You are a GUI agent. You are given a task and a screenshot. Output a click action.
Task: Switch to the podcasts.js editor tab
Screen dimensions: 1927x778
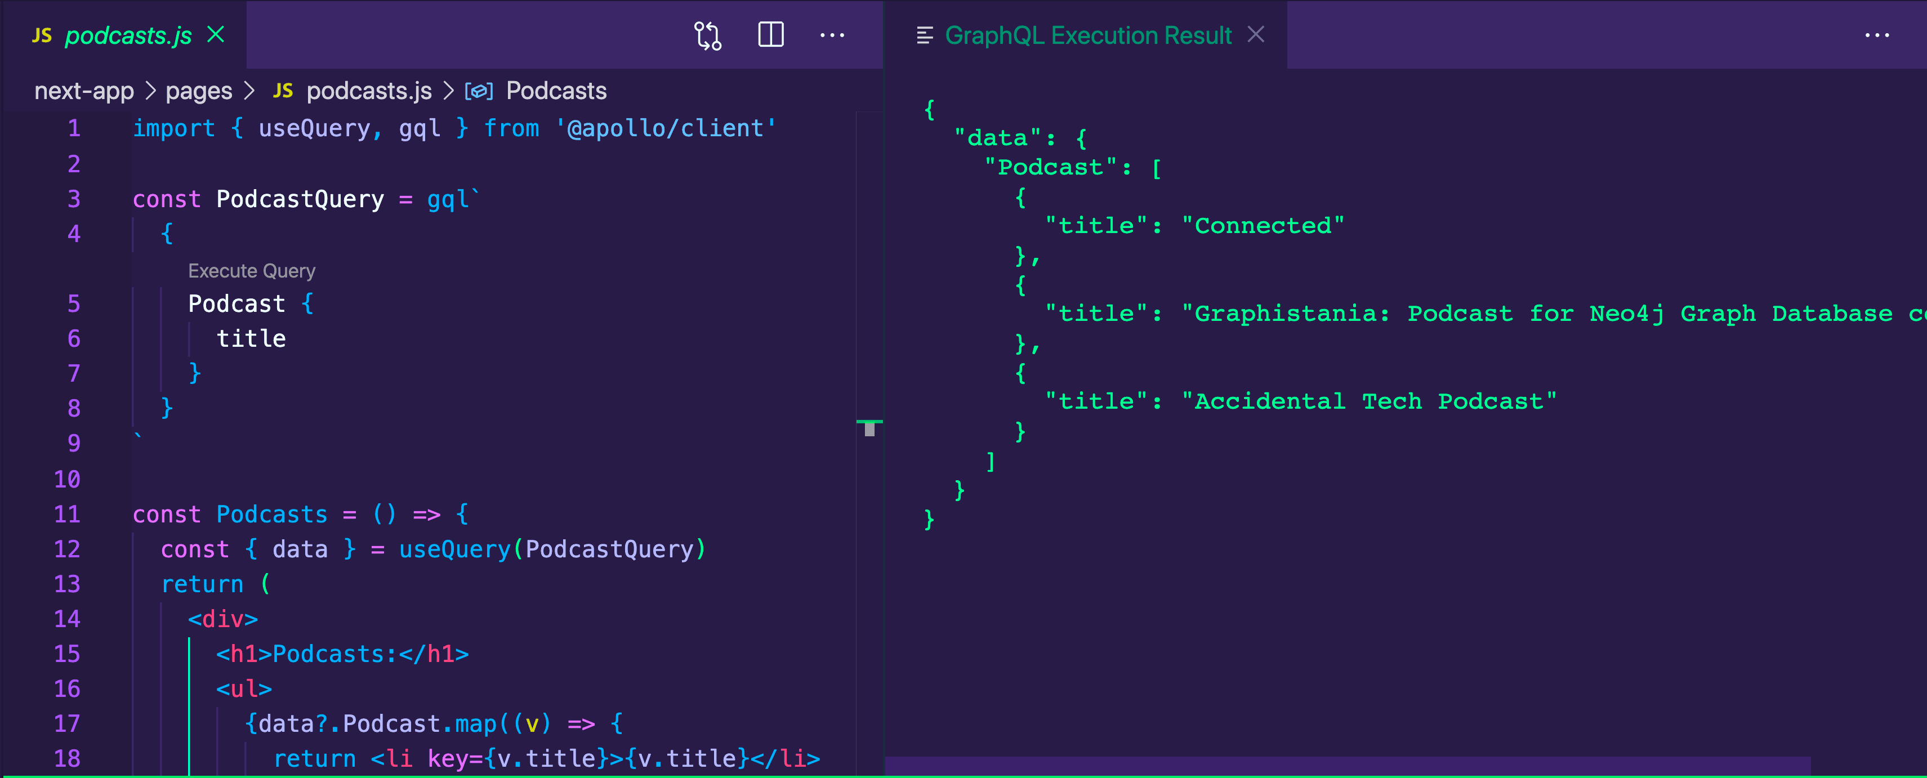(x=128, y=35)
